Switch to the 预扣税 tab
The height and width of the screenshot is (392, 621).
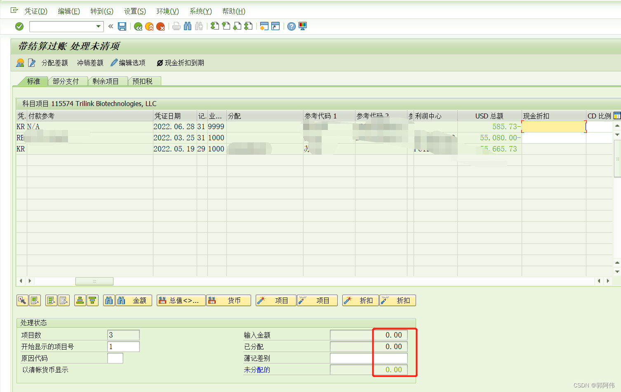coord(142,81)
